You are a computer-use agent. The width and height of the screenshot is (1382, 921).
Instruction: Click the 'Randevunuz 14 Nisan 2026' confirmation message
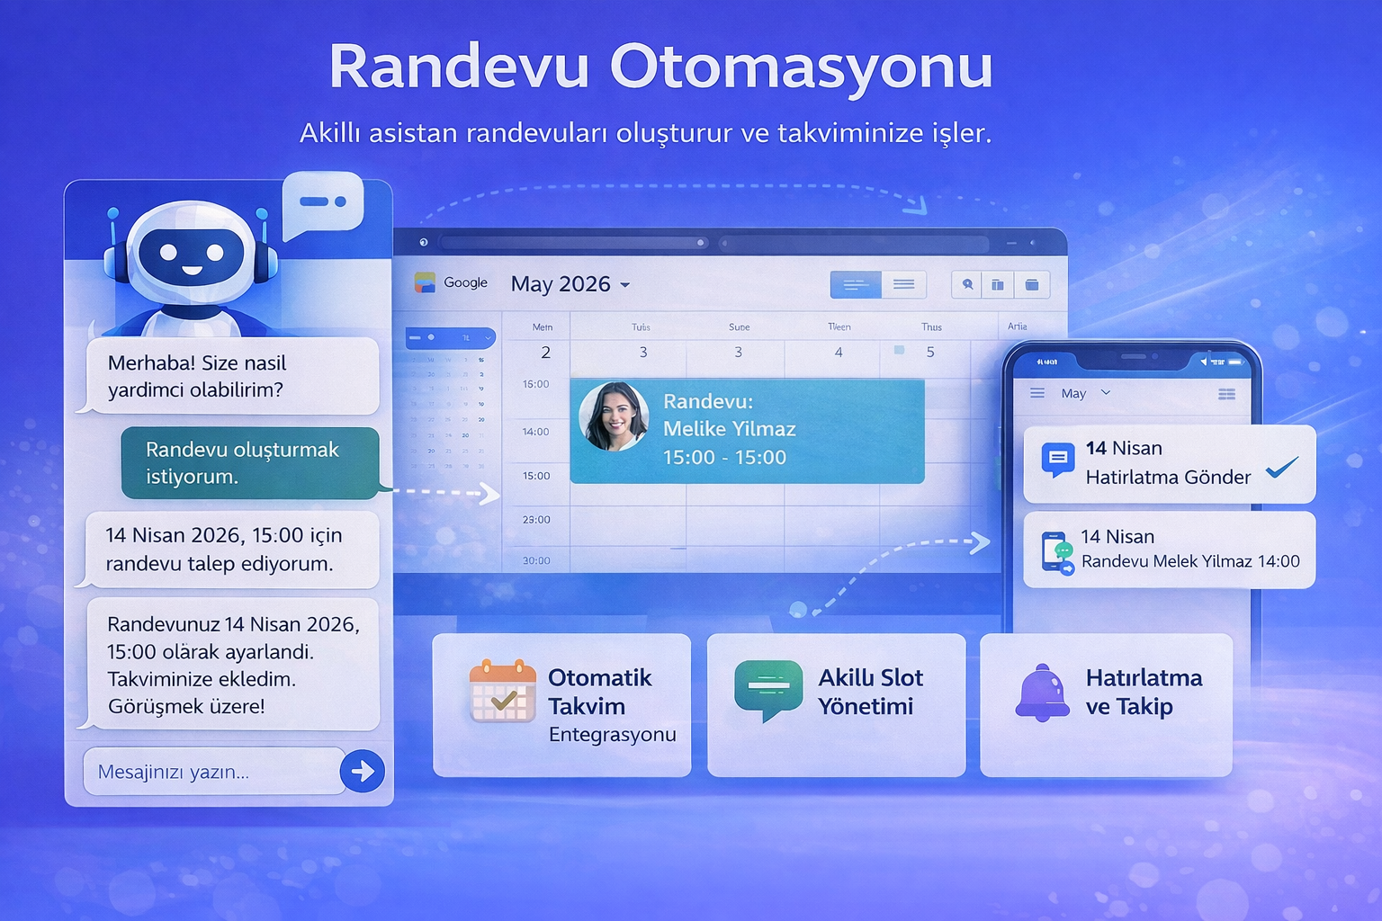(x=232, y=665)
